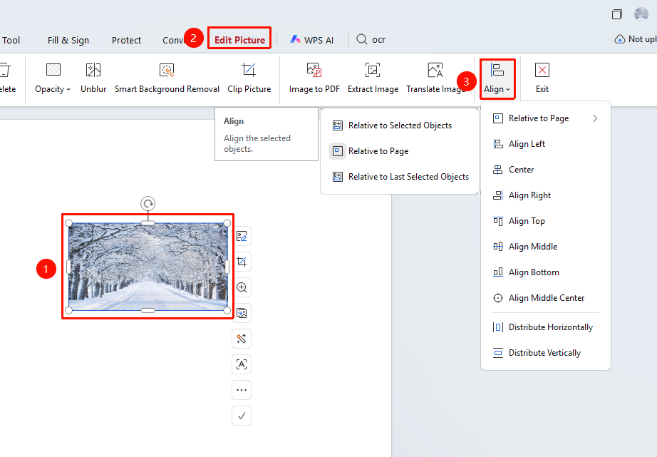Open the Translate Image tool
657x457 pixels.
436,78
